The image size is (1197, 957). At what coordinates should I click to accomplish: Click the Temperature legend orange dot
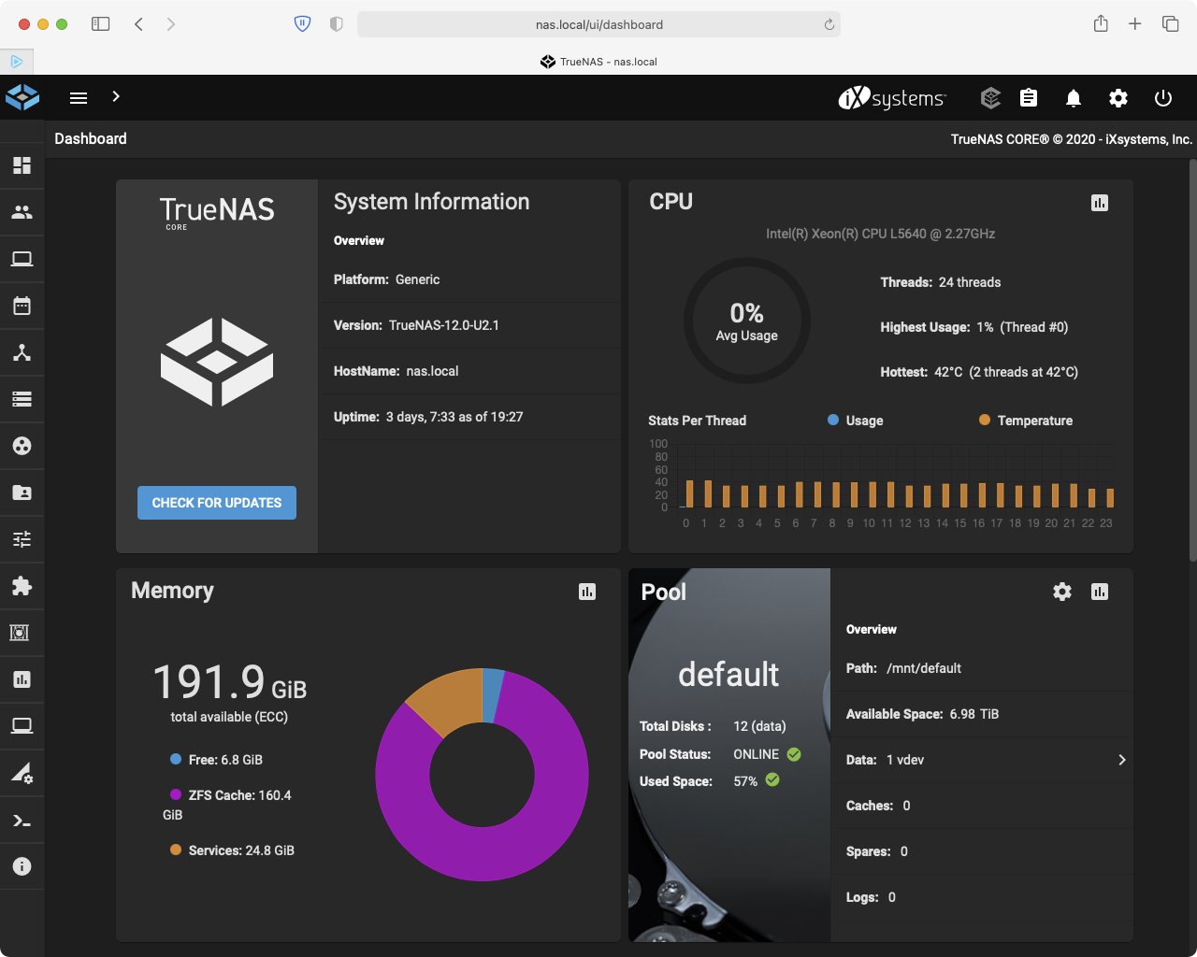click(985, 420)
